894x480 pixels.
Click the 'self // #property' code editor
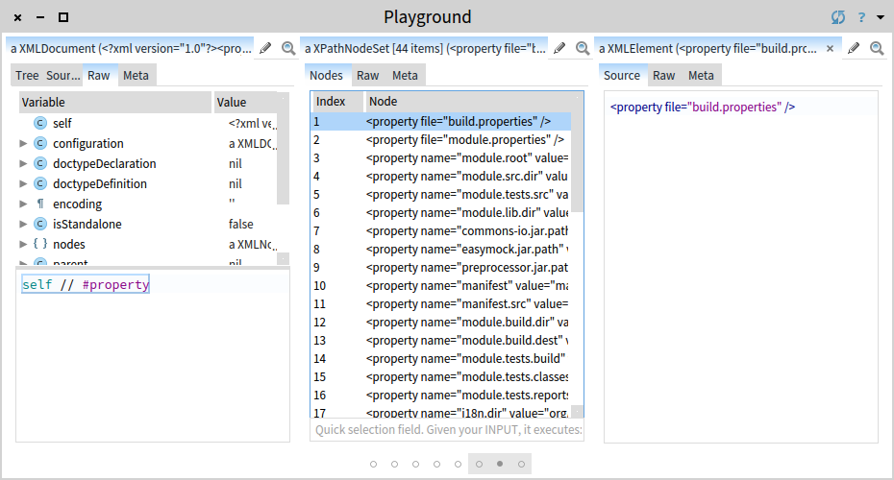[x=153, y=356]
